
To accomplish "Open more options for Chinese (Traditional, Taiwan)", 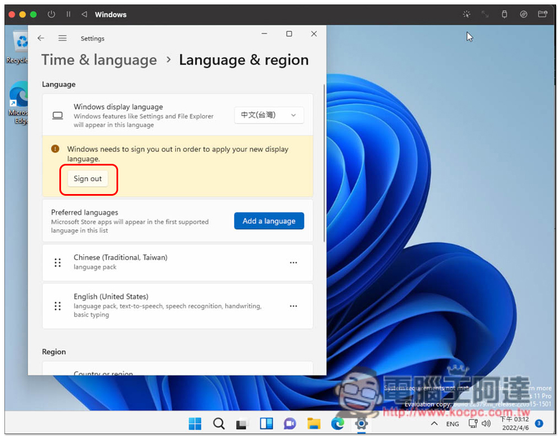I will point(293,263).
